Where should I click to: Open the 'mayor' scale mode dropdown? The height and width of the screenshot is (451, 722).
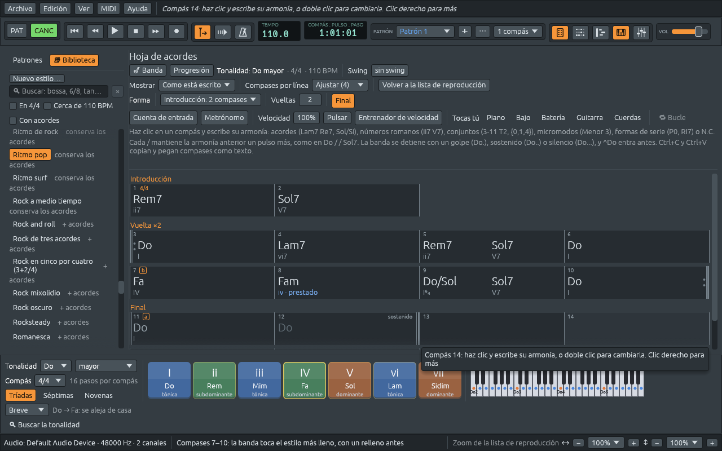pyautogui.click(x=106, y=366)
